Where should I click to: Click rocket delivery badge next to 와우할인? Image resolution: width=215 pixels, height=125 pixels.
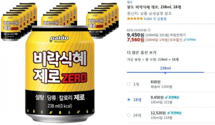(x=190, y=40)
